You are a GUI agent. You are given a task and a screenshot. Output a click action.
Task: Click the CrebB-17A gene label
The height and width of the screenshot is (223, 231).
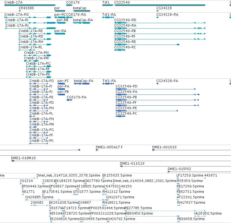[x=13, y=2]
